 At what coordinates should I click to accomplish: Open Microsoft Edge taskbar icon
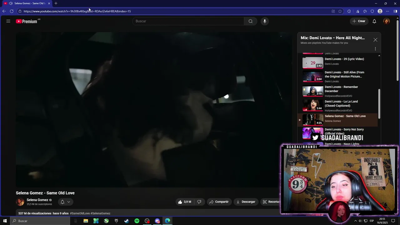(167, 221)
